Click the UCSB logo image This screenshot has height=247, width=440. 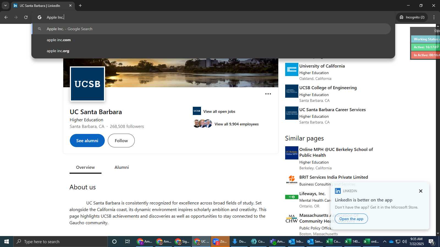coord(87,84)
